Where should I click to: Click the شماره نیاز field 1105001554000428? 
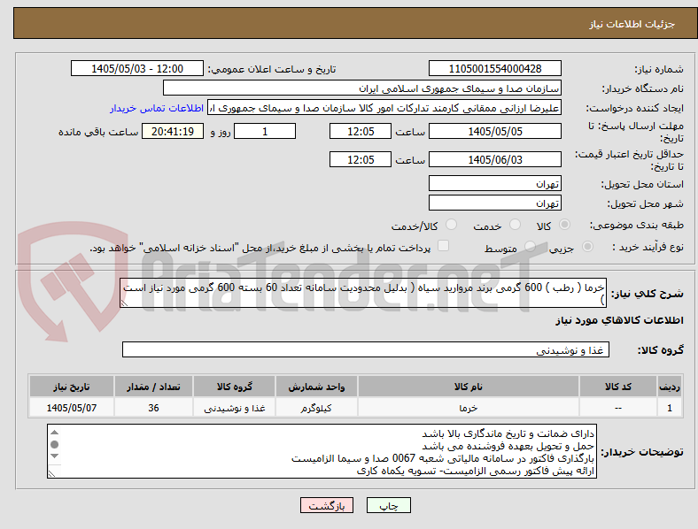point(494,68)
